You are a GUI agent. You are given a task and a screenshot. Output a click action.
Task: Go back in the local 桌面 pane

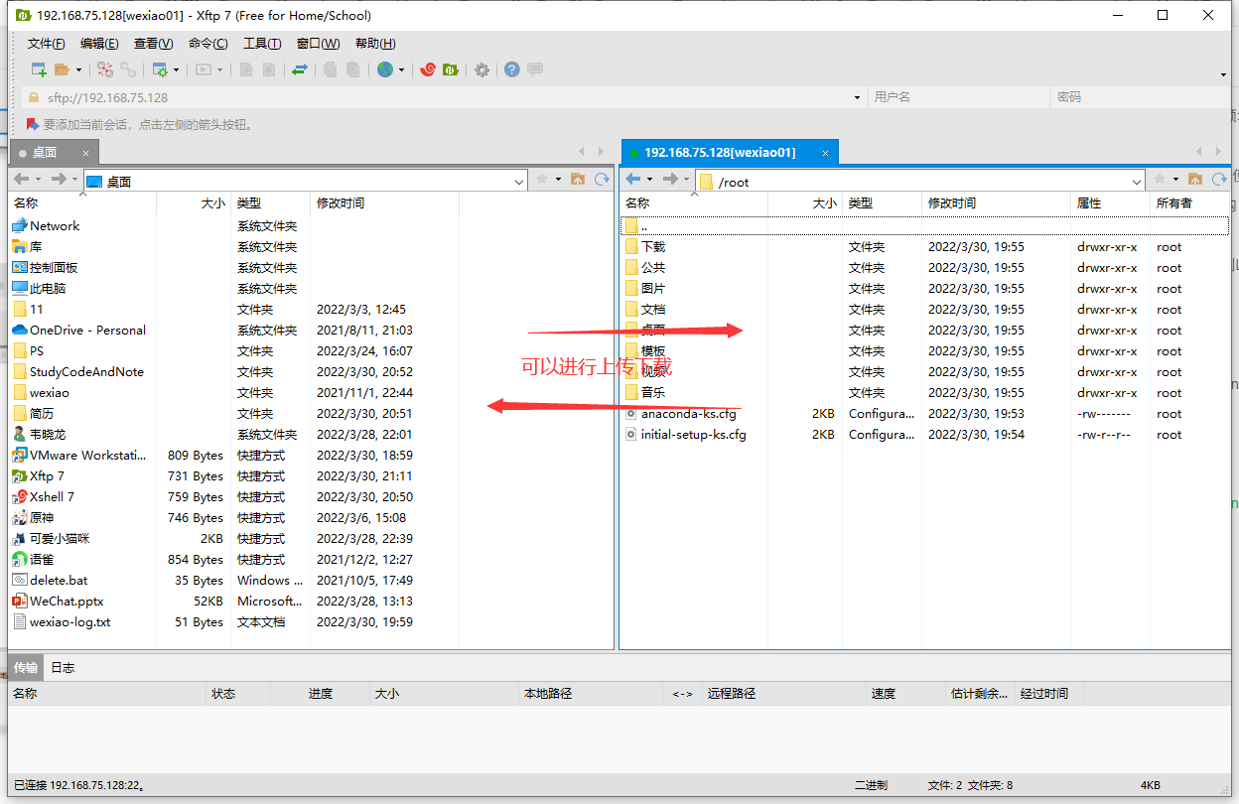(x=22, y=180)
